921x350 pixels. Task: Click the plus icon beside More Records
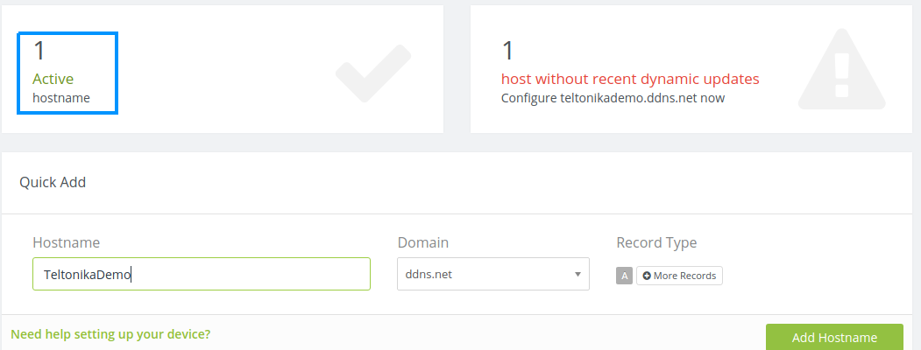click(x=647, y=276)
